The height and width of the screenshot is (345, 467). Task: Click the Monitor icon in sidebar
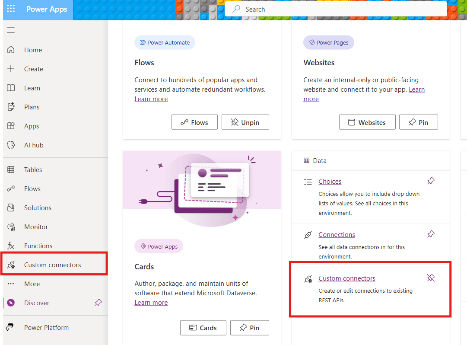(x=11, y=227)
